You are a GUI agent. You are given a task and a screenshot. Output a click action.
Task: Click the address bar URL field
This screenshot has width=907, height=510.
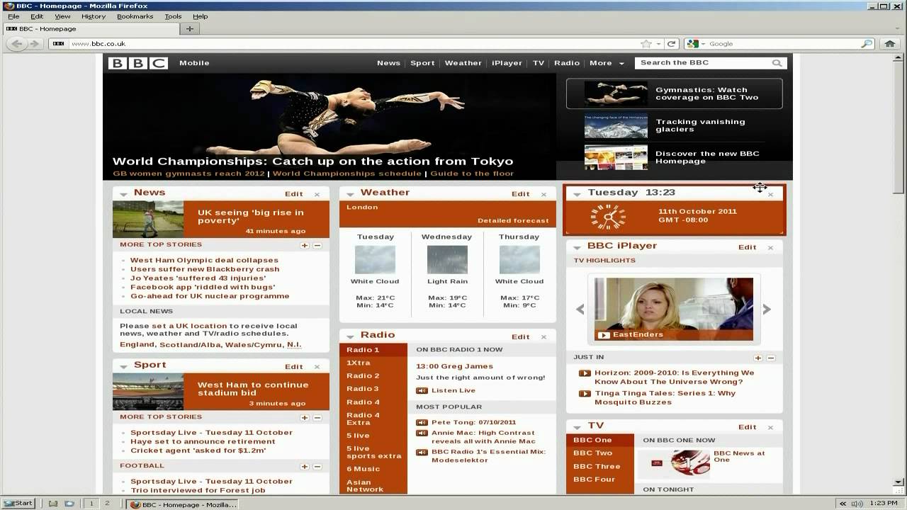[x=354, y=43]
